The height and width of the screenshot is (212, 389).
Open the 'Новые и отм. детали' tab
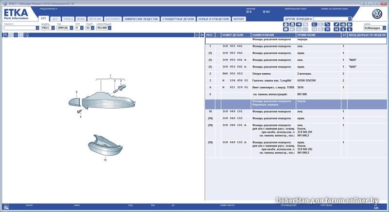(x=214, y=19)
